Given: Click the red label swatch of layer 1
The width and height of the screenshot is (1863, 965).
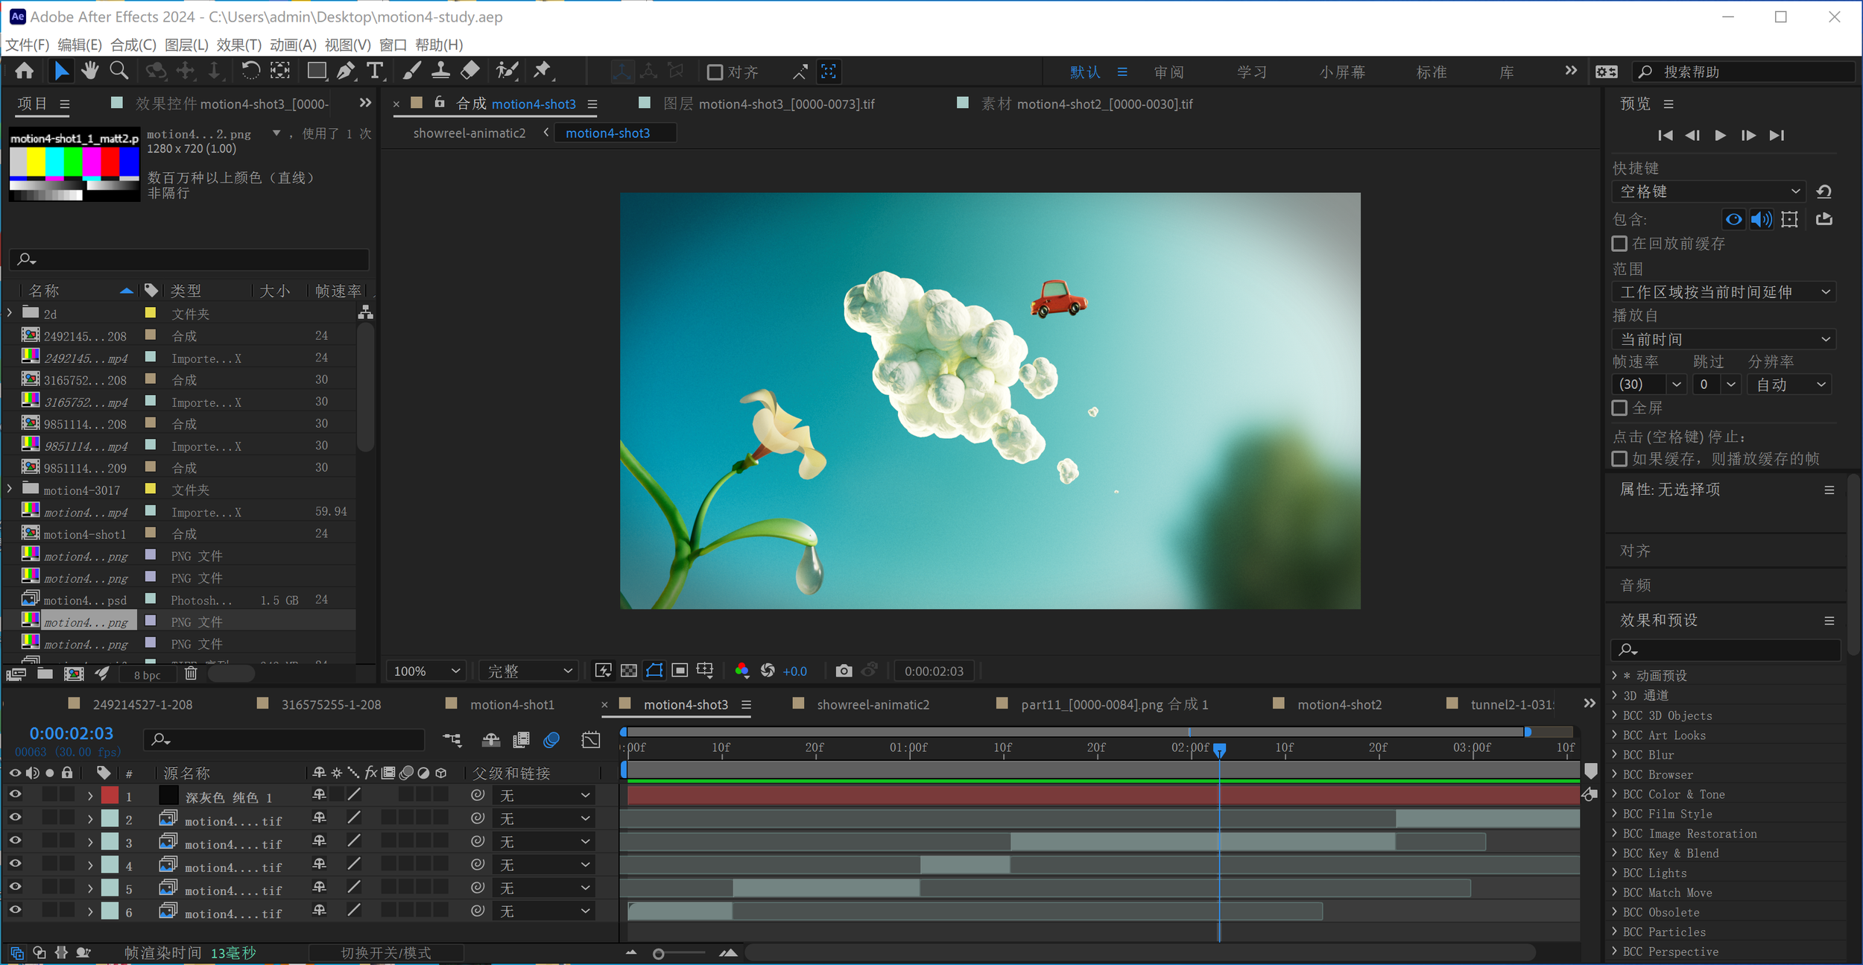Looking at the screenshot, I should pos(110,795).
